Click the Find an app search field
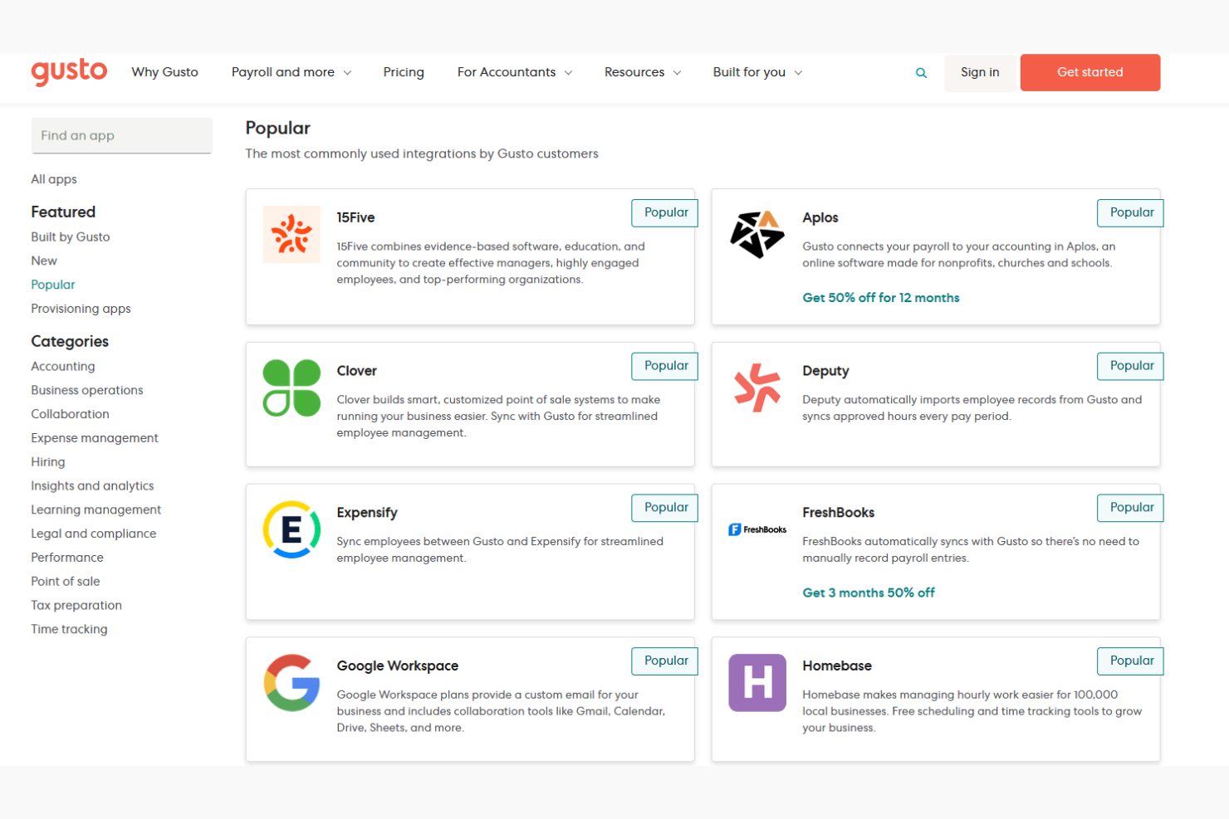This screenshot has width=1229, height=819. point(121,135)
